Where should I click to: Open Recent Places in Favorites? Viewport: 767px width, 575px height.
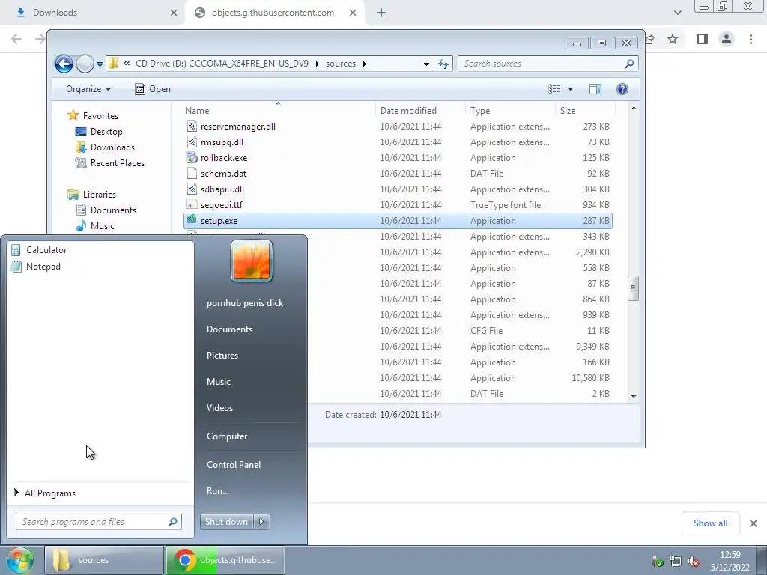[x=117, y=162]
